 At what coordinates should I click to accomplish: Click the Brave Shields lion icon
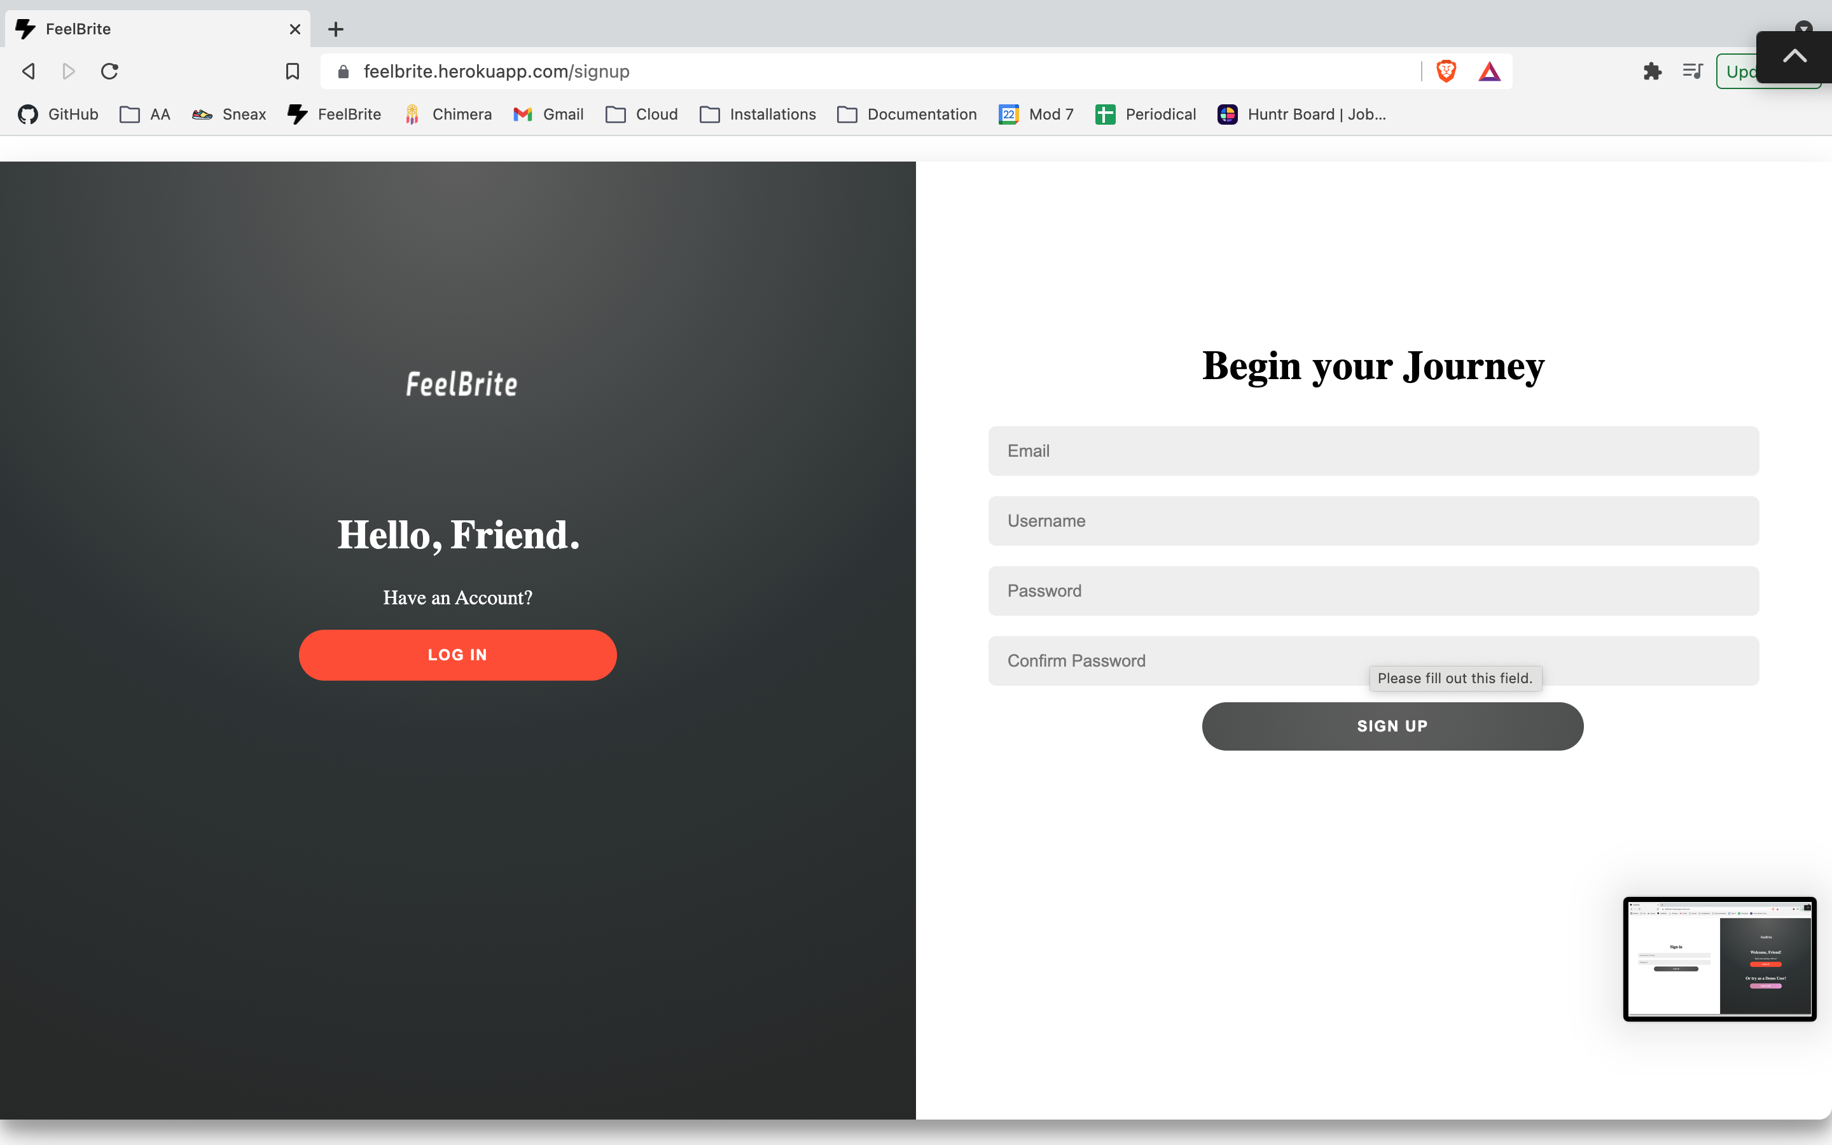[1446, 71]
